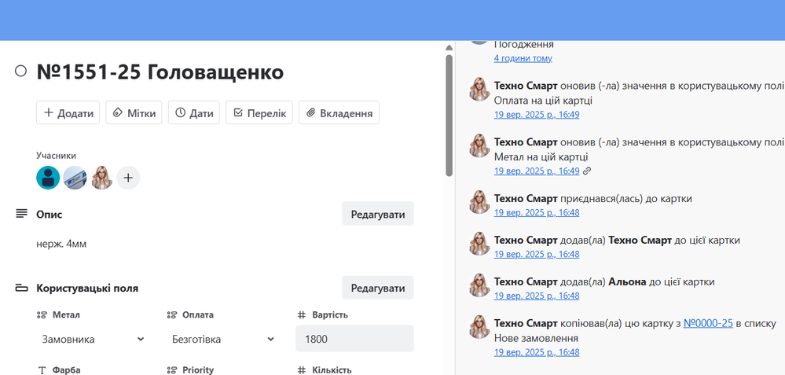Click avatar beside the копіював(ла) activity
This screenshot has height=375, width=785.
pos(479,326)
